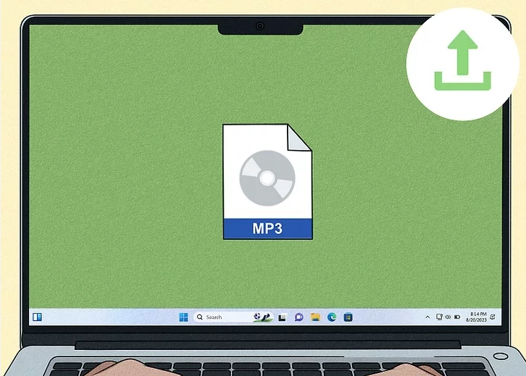The image size is (526, 376).
Task: Click the tray icon right of the clock
Action: pos(493,317)
